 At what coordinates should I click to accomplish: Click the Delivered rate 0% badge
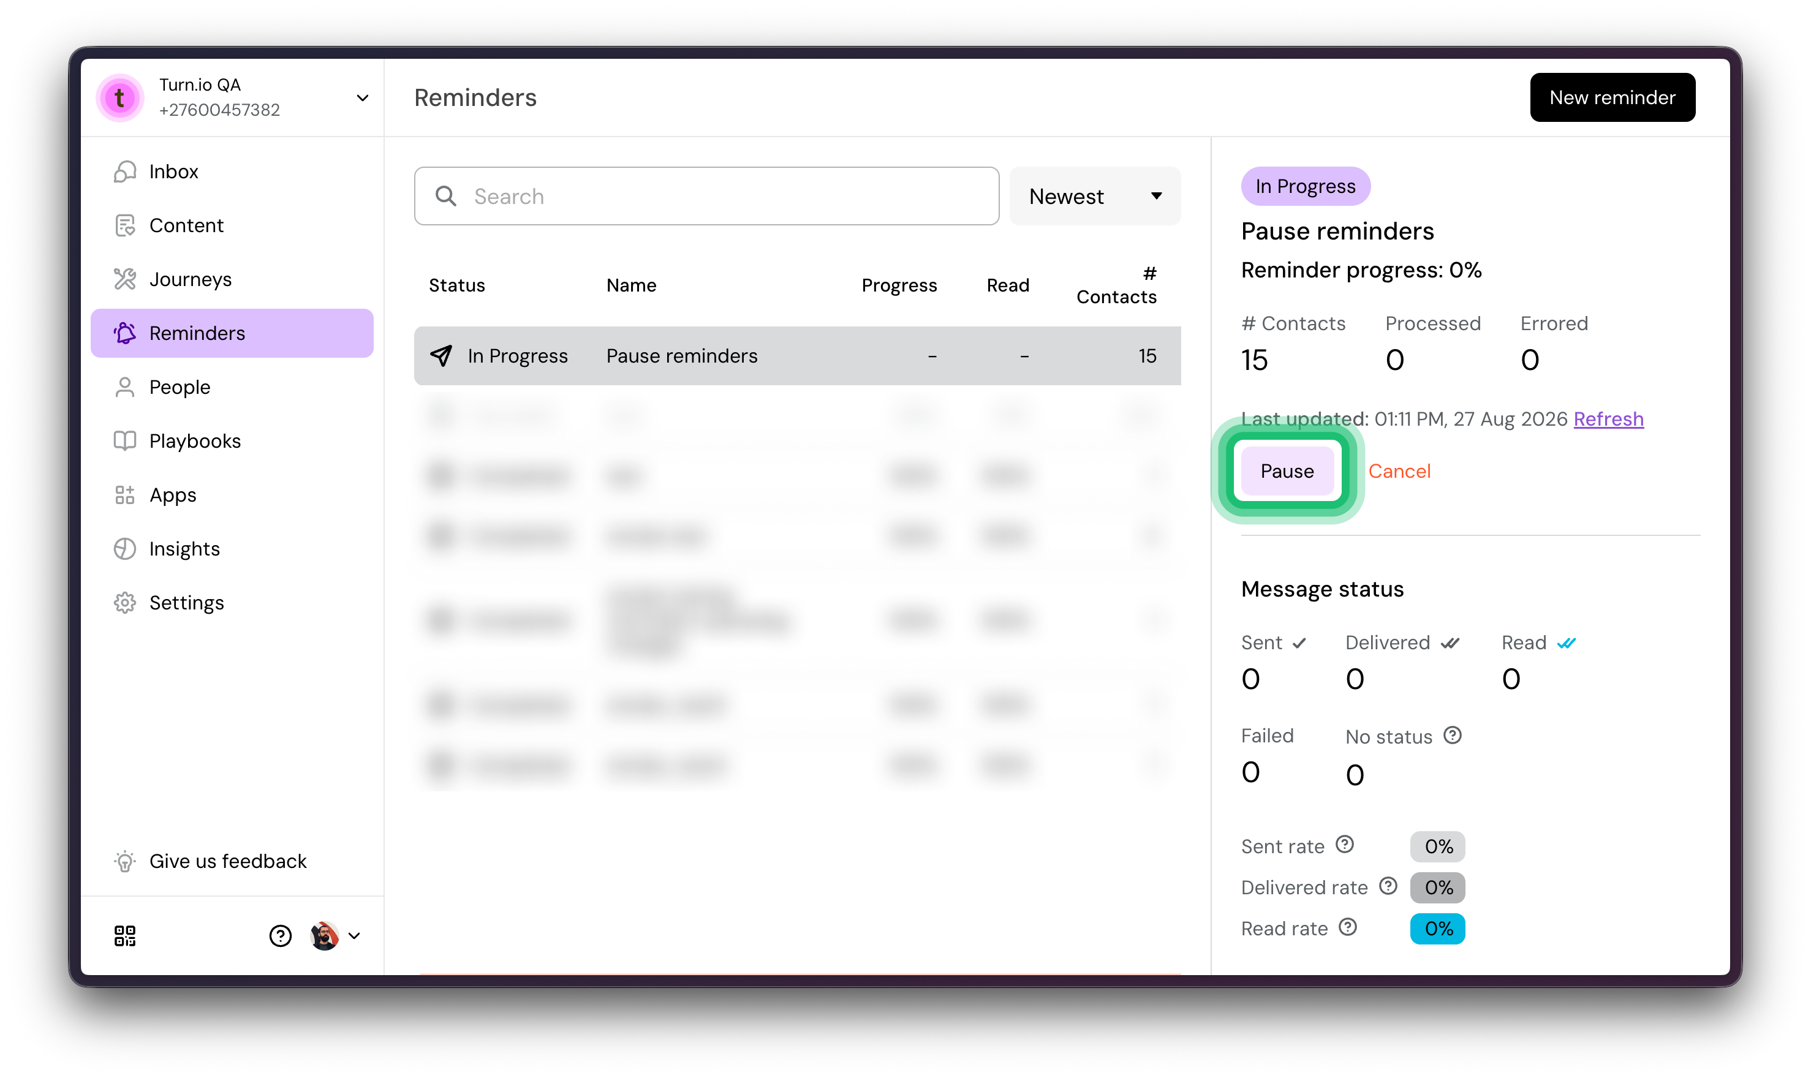(x=1438, y=888)
